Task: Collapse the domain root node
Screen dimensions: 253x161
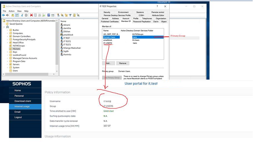Action: coord(4,27)
